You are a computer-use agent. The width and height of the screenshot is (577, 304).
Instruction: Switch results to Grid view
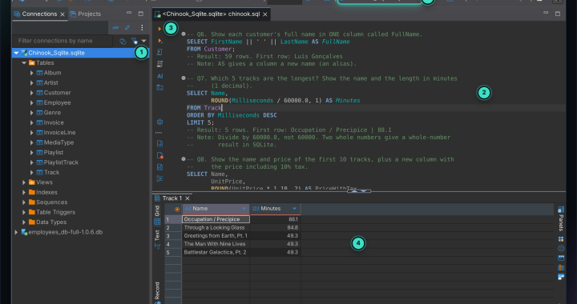[x=157, y=215]
